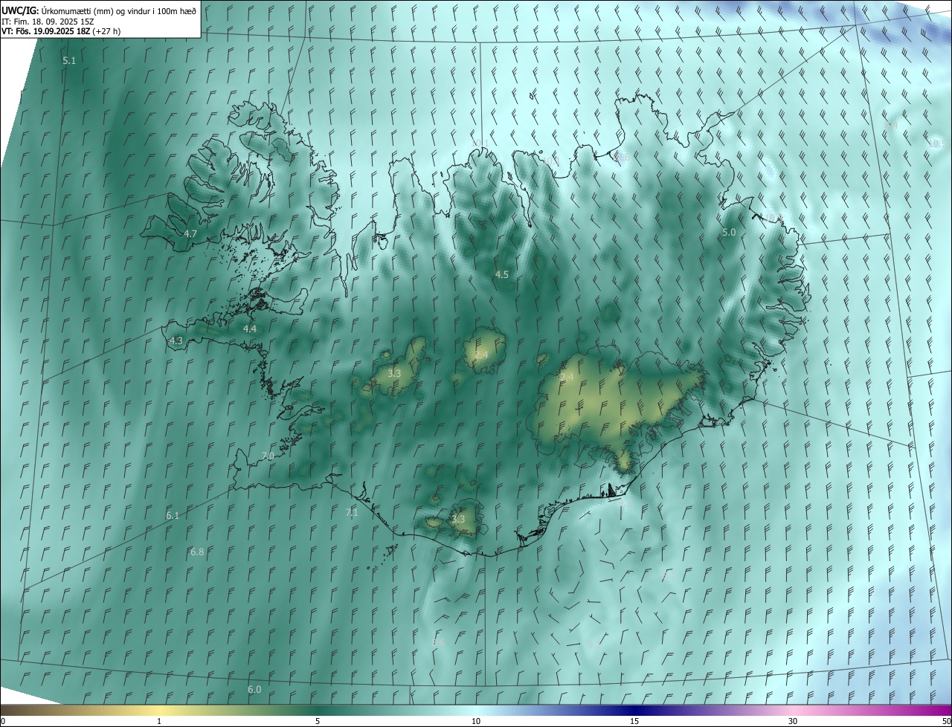Screen dimensions: 952x727
Task: Click the precipitation color scale bar
Action: tap(476, 710)
